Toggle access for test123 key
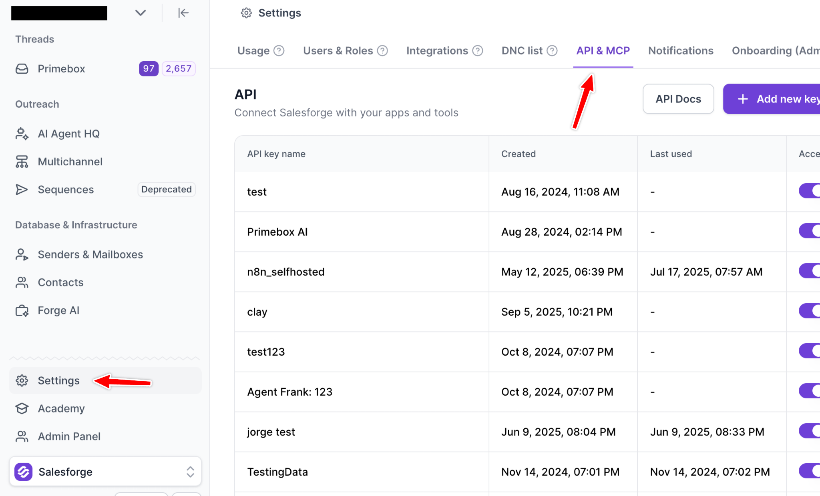This screenshot has width=820, height=496. click(809, 351)
